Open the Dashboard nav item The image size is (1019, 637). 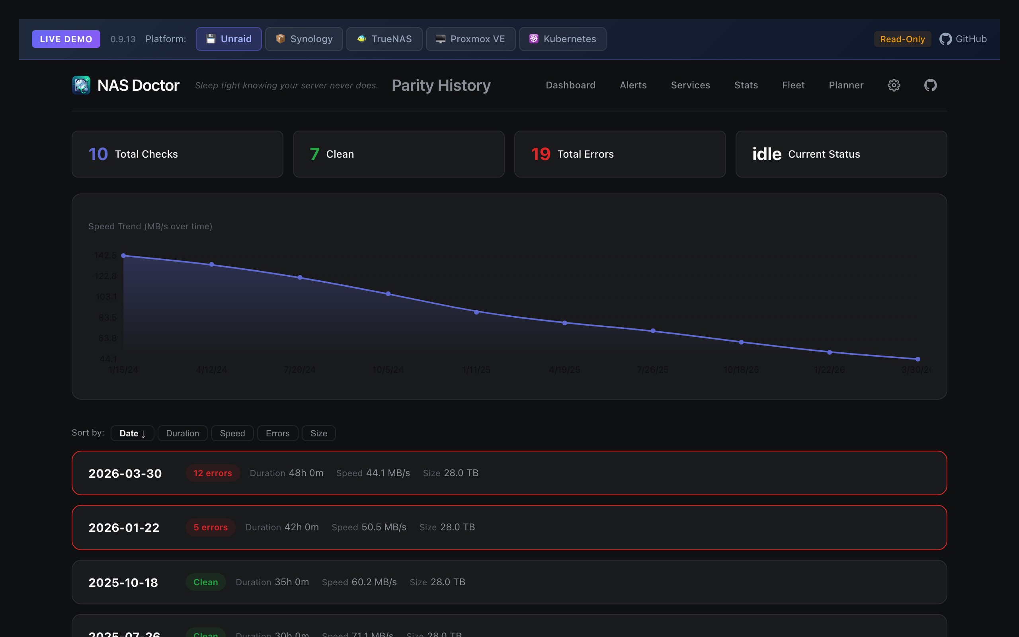[570, 85]
